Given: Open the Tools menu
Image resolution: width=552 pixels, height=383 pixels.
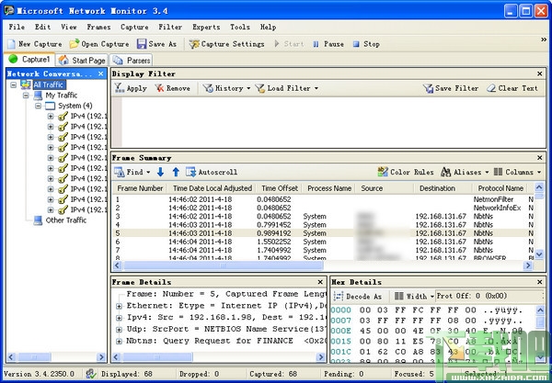Looking at the screenshot, I should tap(240, 27).
